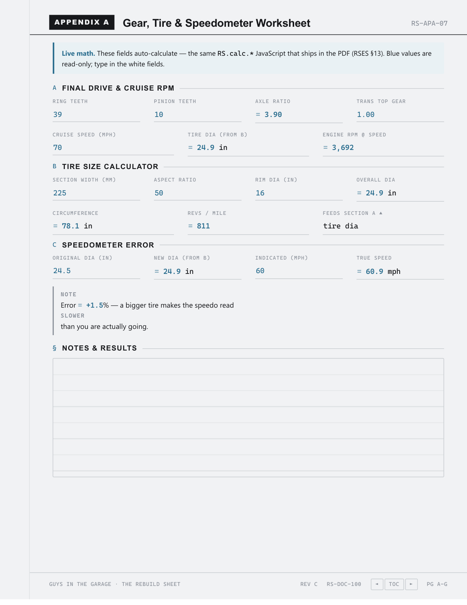467x605 pixels.
Task: Click the Engine RPM result 3,692
Action: click(x=343, y=148)
